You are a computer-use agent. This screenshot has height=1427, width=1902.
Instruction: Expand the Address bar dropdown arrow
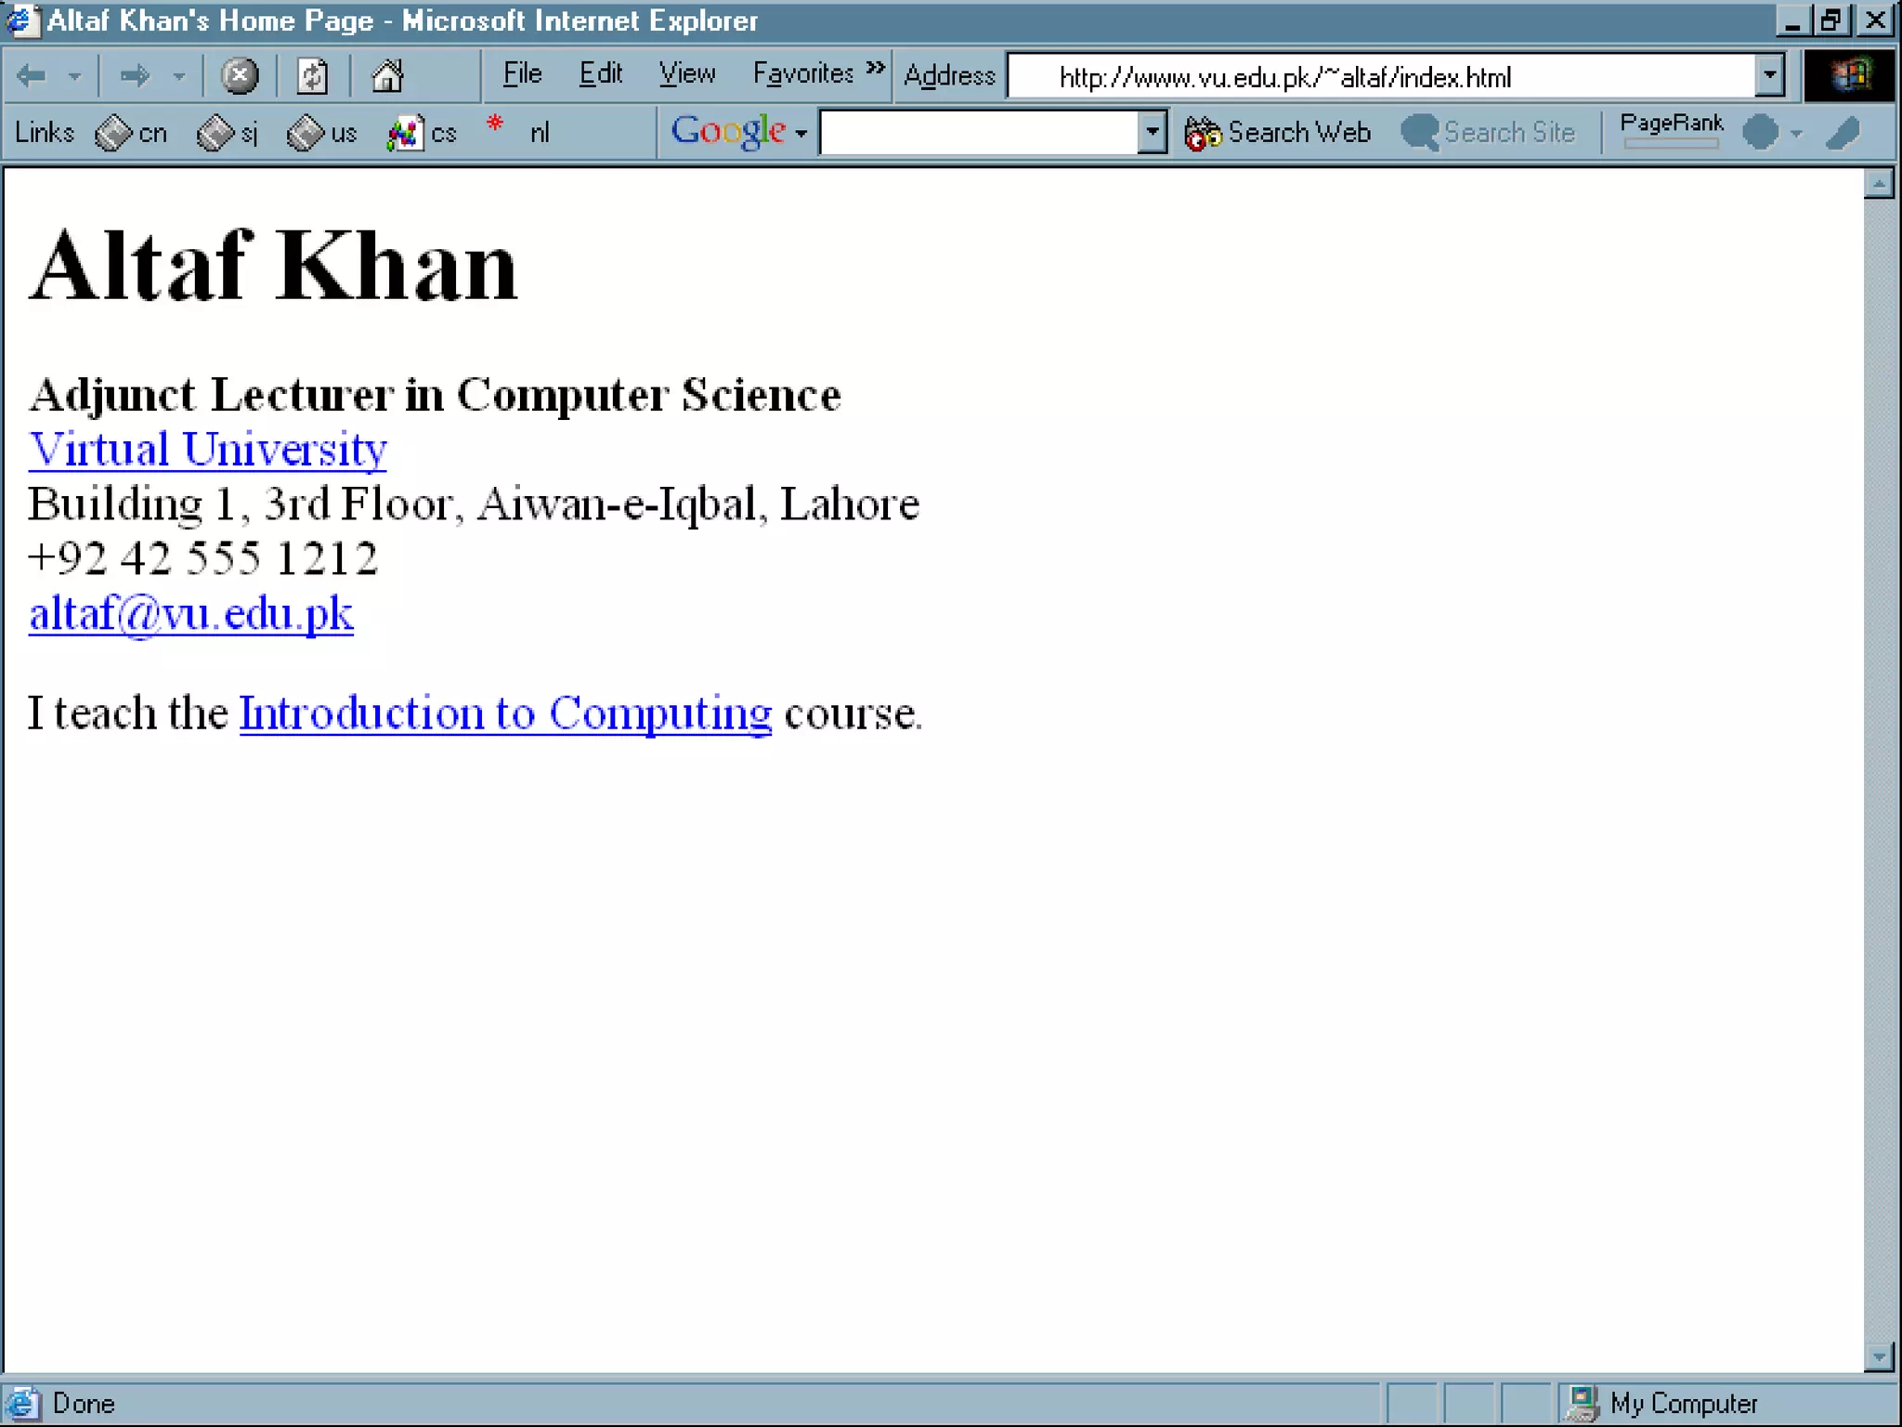pyautogui.click(x=1769, y=76)
